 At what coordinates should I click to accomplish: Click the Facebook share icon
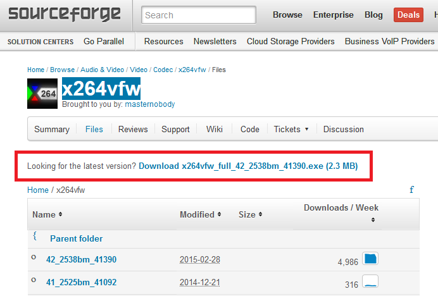click(x=411, y=190)
